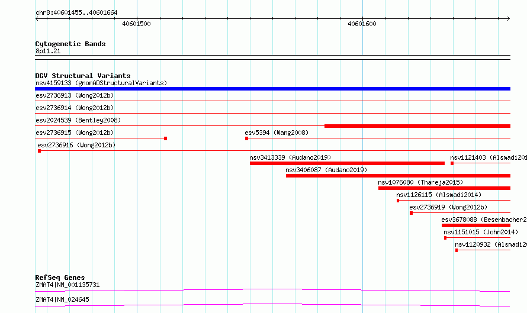This screenshot has width=527, height=313.
Task: Open the esv2736914 (Wong2012b) variant
Action: [75, 108]
